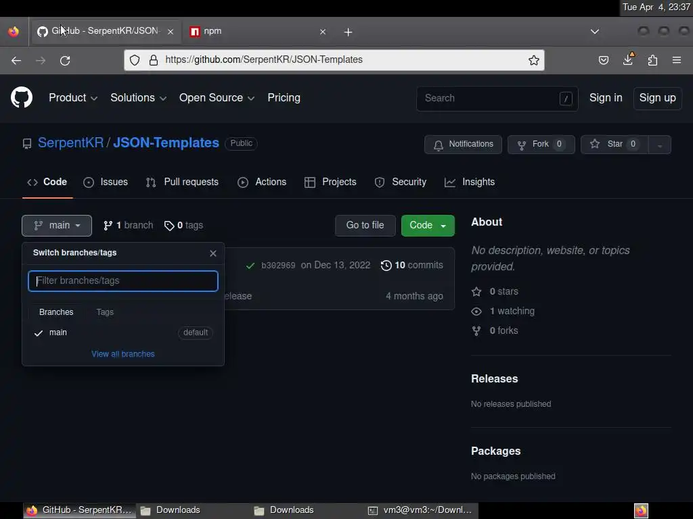Fork the repository
This screenshot has height=519, width=693.
(541, 145)
